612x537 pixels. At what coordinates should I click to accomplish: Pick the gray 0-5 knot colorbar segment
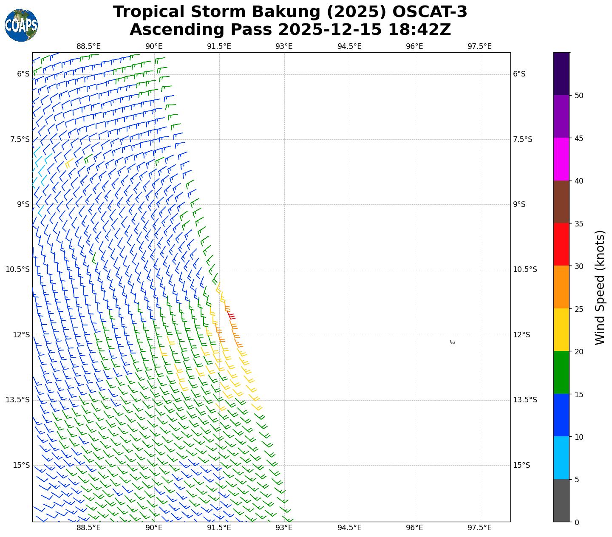pos(561,500)
